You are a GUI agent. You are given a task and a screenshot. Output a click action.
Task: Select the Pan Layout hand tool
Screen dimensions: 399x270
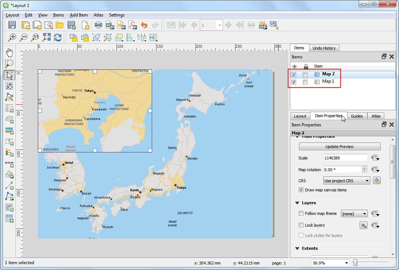pyautogui.click(x=10, y=52)
